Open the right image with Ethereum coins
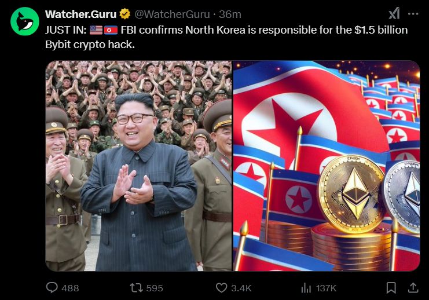Viewport: 429px width, 300px height. coord(327,166)
